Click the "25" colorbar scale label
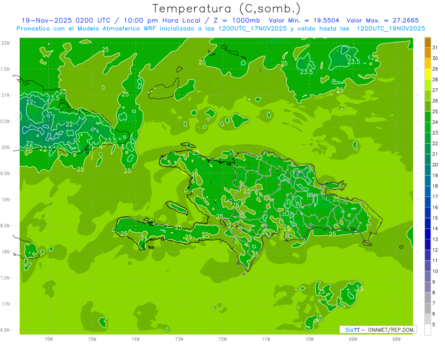The height and width of the screenshot is (344, 445). coord(435,112)
